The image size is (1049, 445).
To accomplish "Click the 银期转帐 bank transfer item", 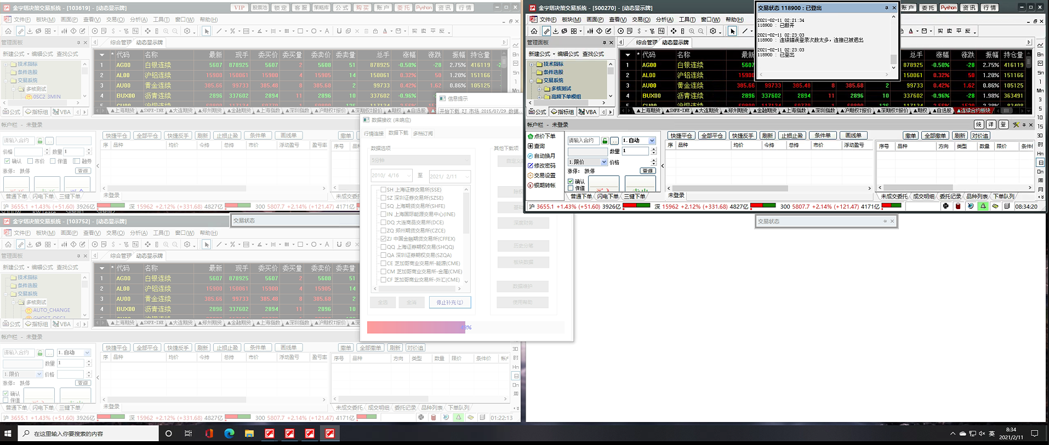I will (544, 186).
